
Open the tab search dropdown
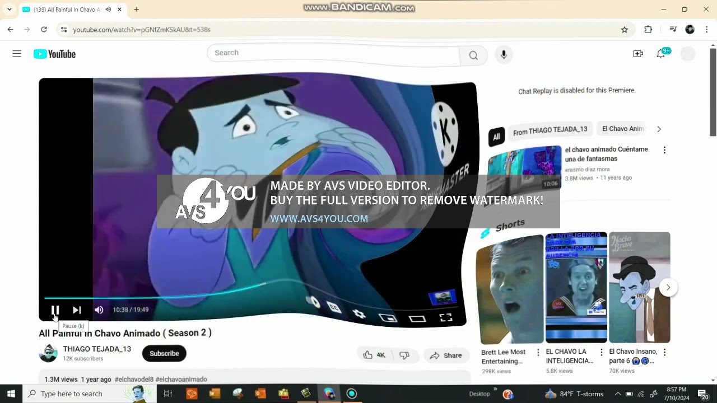(10, 10)
